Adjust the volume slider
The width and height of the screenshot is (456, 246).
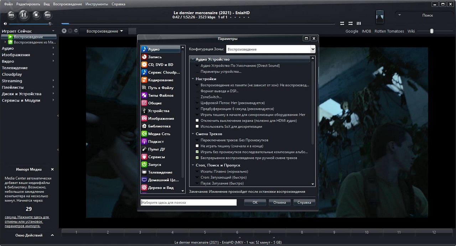[x=28, y=24]
